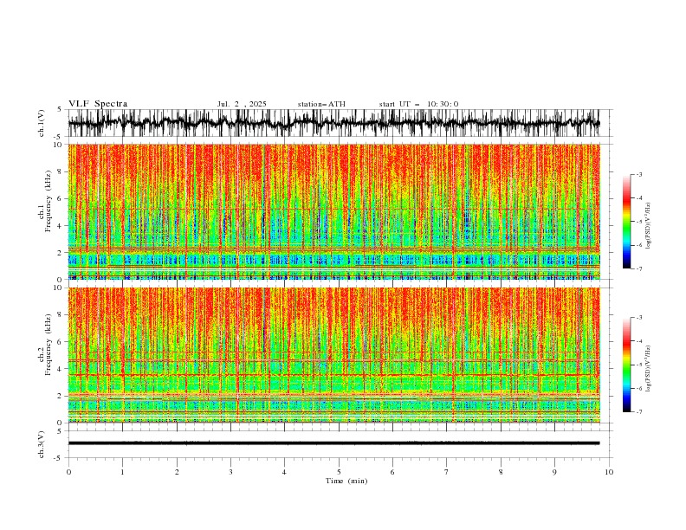
Task: Click inside the ch.2 spectrogram panel
Action: pyautogui.click(x=333, y=355)
